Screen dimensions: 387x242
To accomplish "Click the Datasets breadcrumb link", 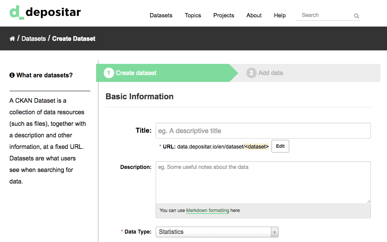I will [x=33, y=38].
